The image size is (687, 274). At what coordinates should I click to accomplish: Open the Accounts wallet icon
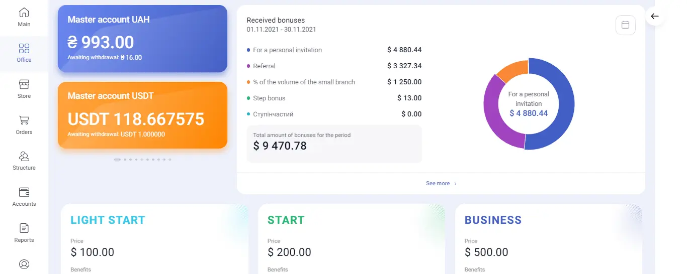(24, 192)
